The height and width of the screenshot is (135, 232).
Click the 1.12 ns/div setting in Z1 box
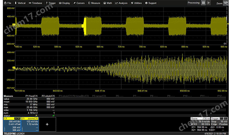click(x=32, y=124)
